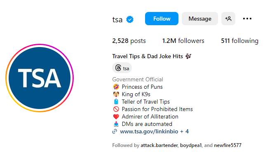This screenshot has height=161, width=272.
Task: View the 2,528 posts count
Action: click(129, 41)
